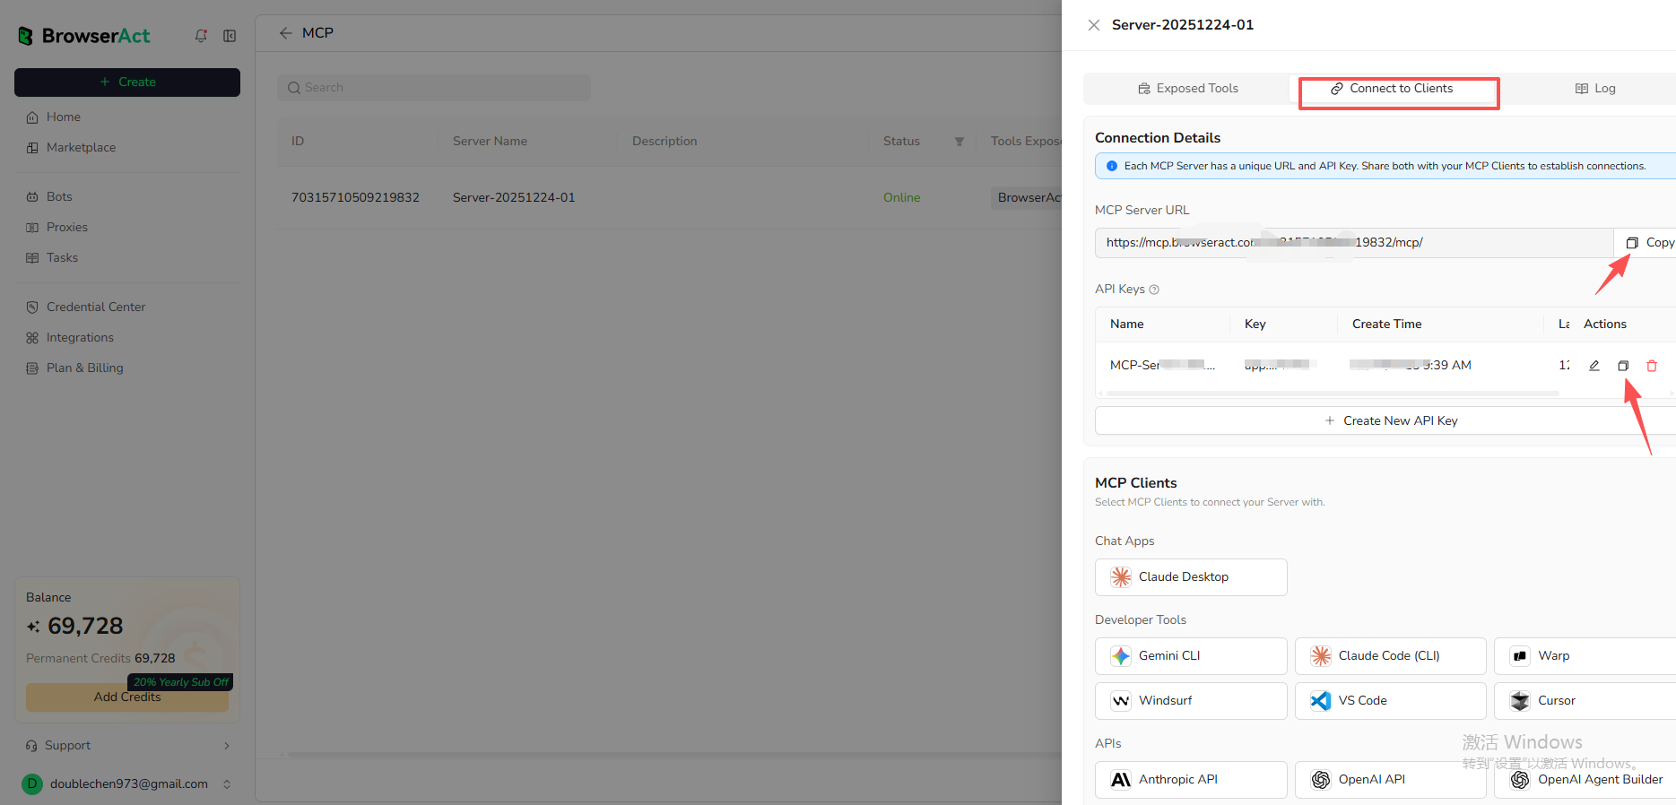Close the Server-20251224-01 panel

1094,25
